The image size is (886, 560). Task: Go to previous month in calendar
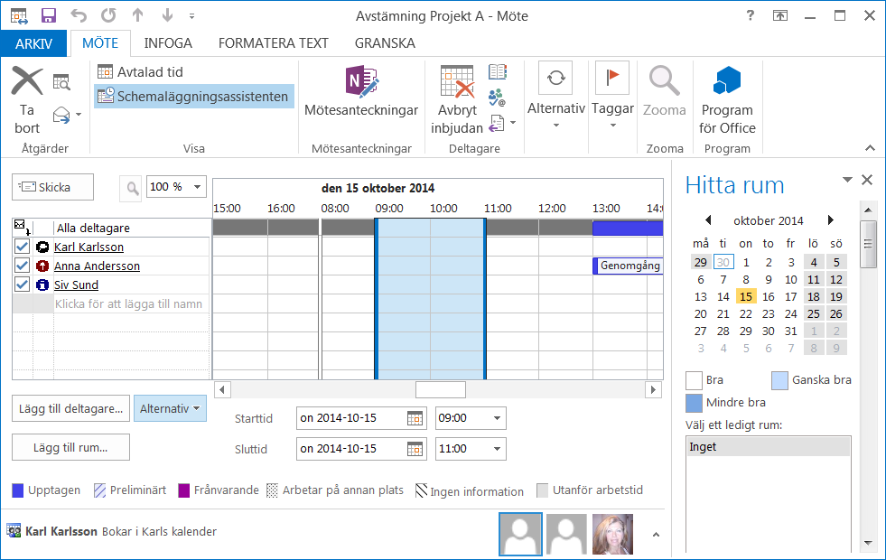pyautogui.click(x=708, y=220)
